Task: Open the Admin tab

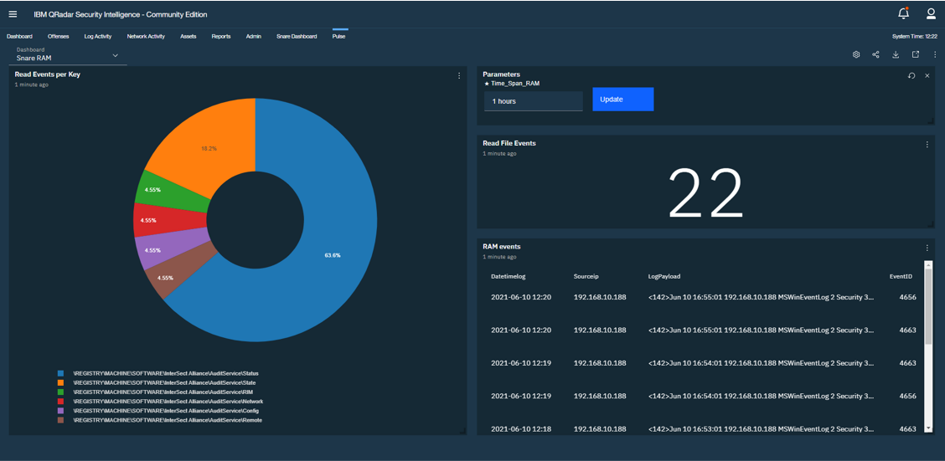Action: click(x=254, y=36)
